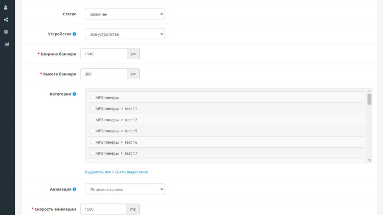This screenshot has width=383, height=215.
Task: Click the px addon beside Высота баннера
Action: (x=134, y=74)
